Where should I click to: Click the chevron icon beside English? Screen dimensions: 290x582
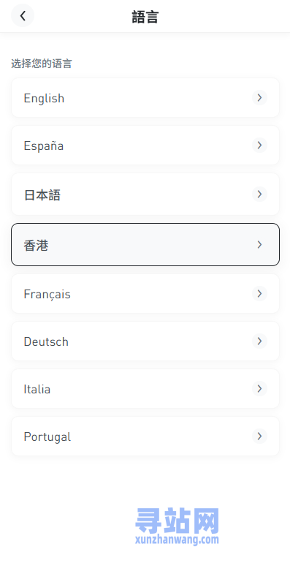[x=259, y=98]
